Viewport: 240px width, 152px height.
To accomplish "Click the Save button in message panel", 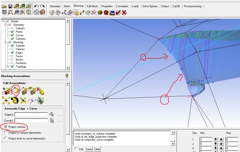I will coord(88,149).
